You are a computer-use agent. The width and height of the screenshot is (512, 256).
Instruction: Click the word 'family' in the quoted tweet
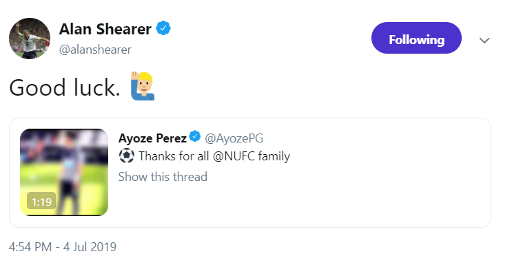274,156
